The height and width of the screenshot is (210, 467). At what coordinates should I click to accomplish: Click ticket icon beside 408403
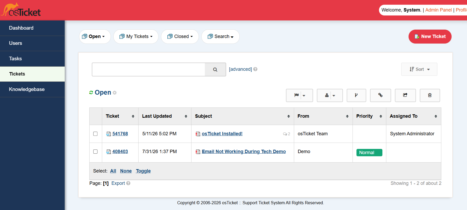[x=109, y=152]
